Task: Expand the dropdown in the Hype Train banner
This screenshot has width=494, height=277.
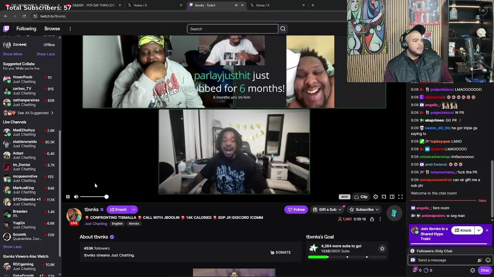Action: coord(479,230)
